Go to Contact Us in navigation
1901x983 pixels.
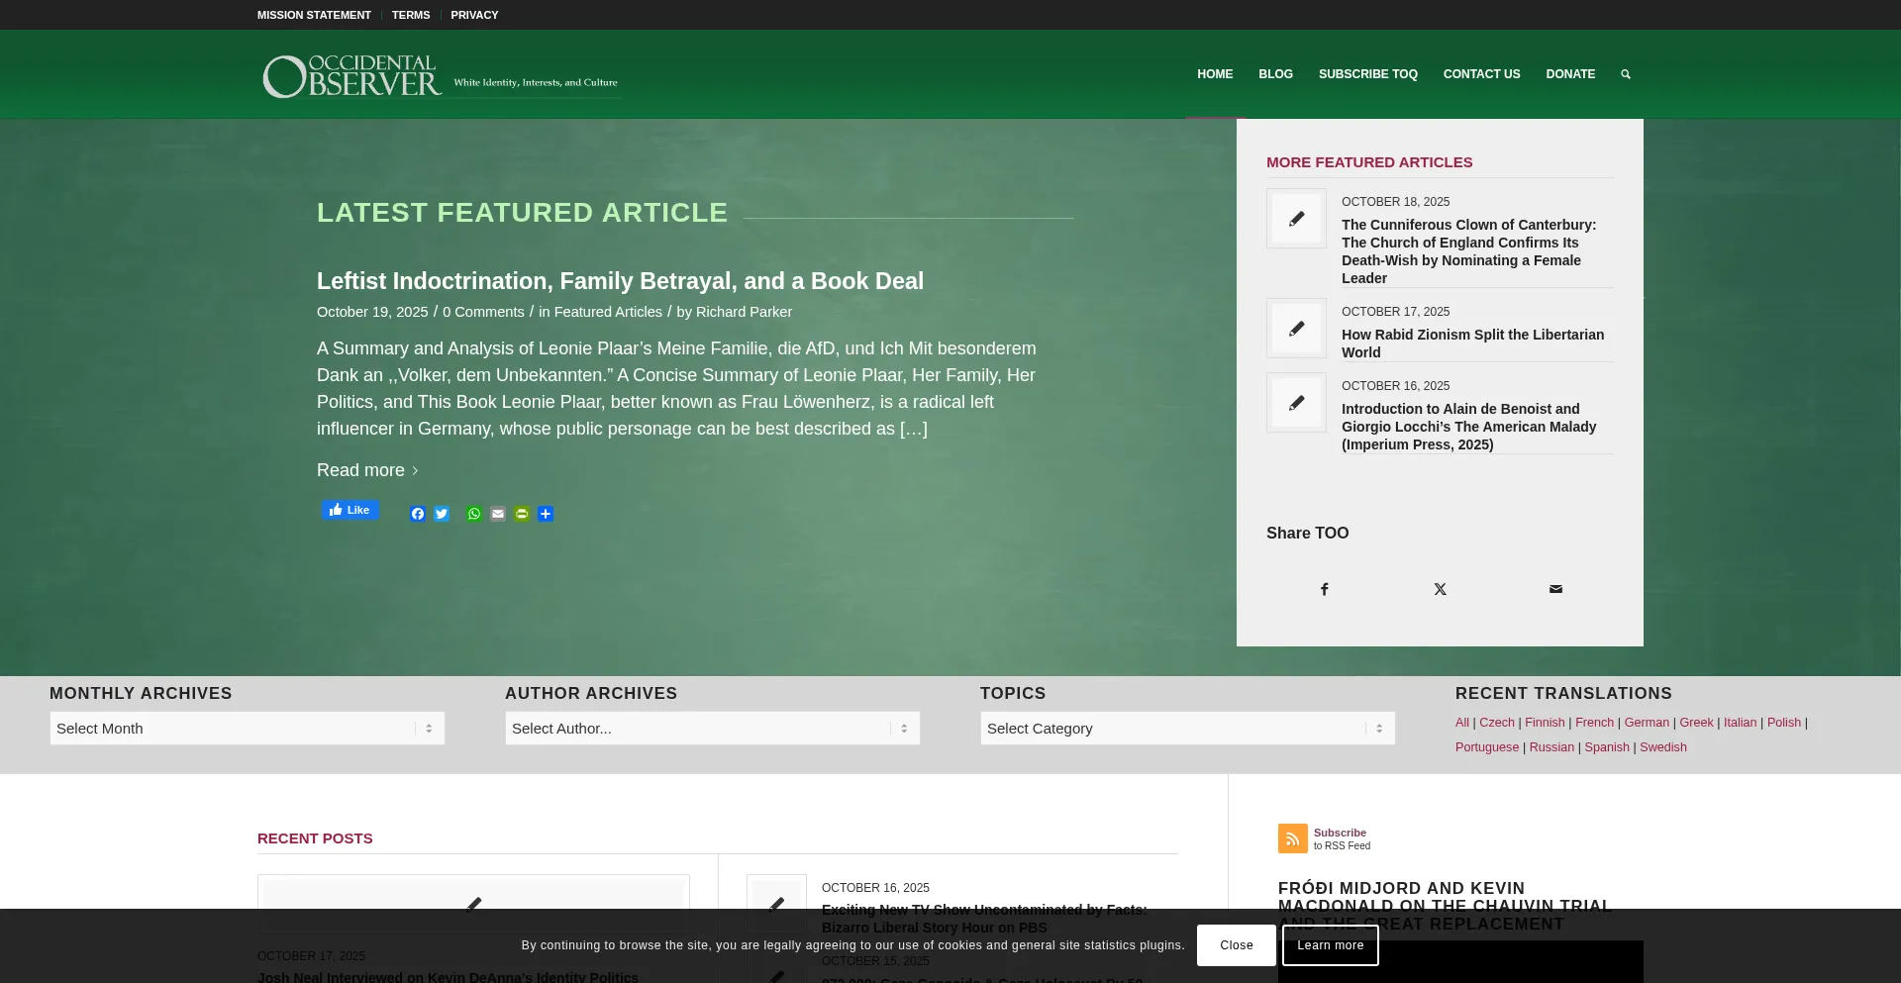[1481, 74]
